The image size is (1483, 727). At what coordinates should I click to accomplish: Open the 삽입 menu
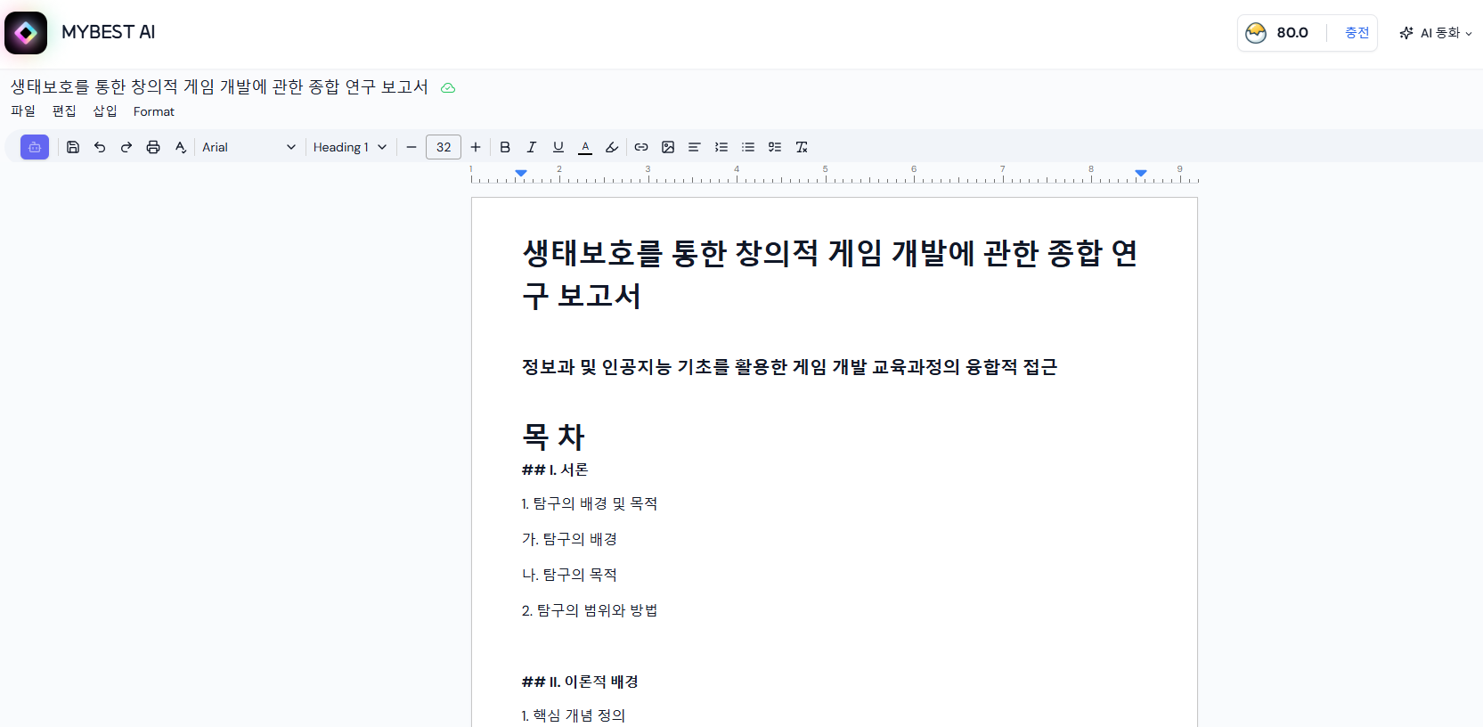click(105, 111)
